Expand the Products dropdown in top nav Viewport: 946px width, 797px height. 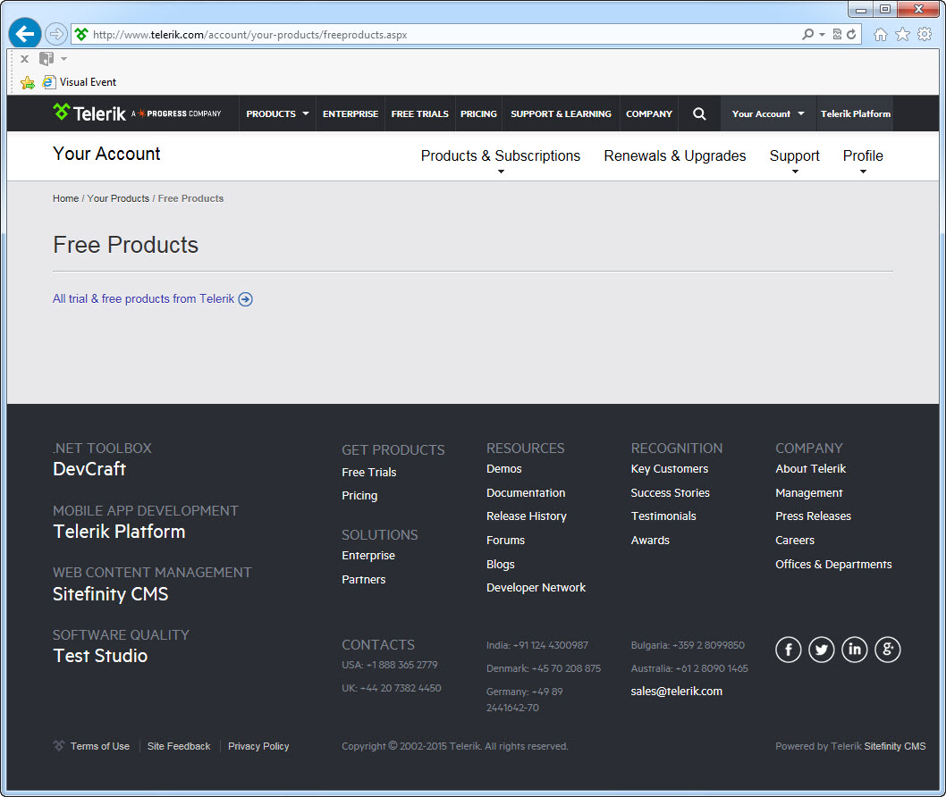point(277,114)
